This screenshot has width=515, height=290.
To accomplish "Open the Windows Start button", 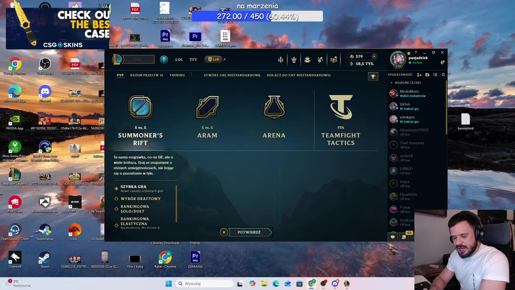I will [x=169, y=284].
